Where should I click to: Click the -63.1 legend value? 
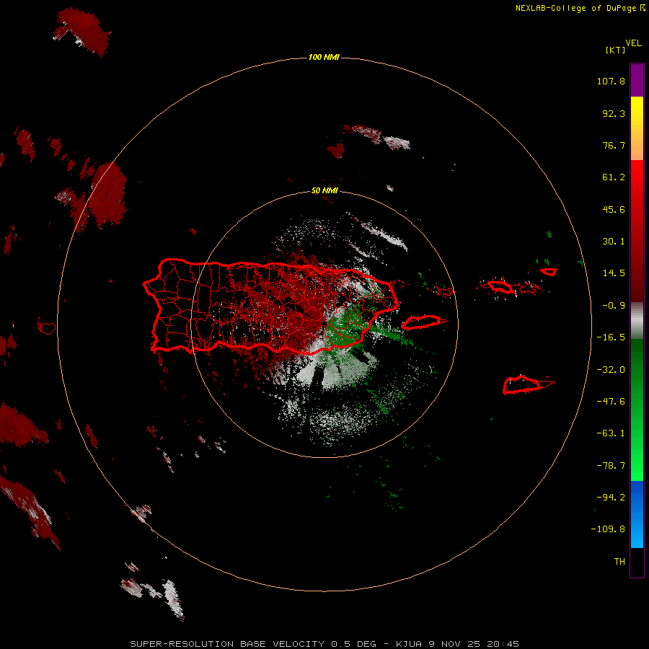(611, 433)
